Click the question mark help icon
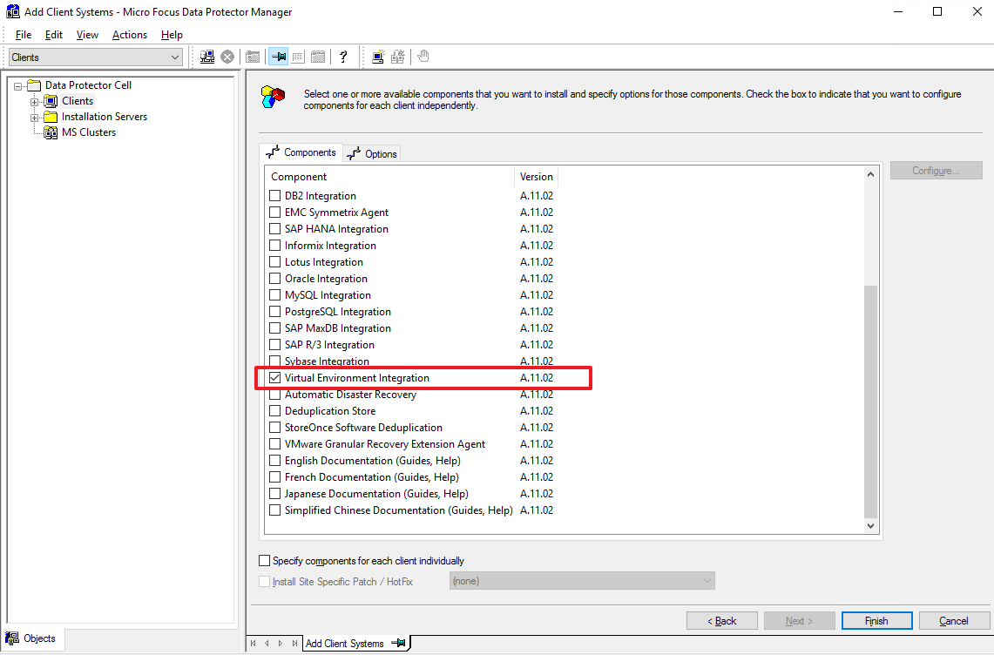The height and width of the screenshot is (655, 994). [343, 57]
